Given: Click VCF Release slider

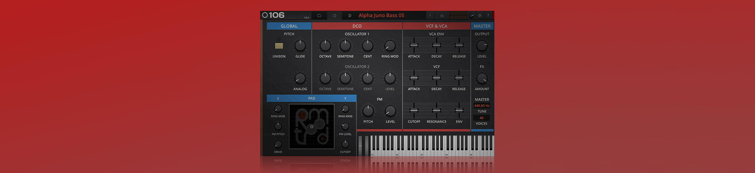Looking at the screenshot, I should (x=459, y=78).
